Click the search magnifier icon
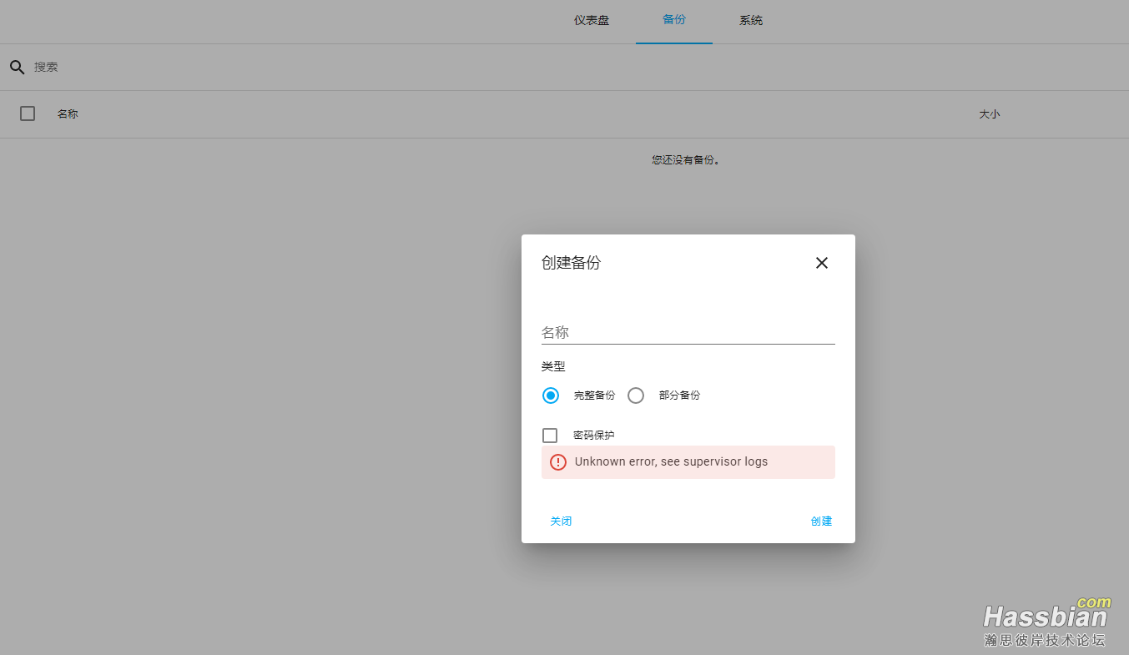The width and height of the screenshot is (1129, 655). coord(17,68)
